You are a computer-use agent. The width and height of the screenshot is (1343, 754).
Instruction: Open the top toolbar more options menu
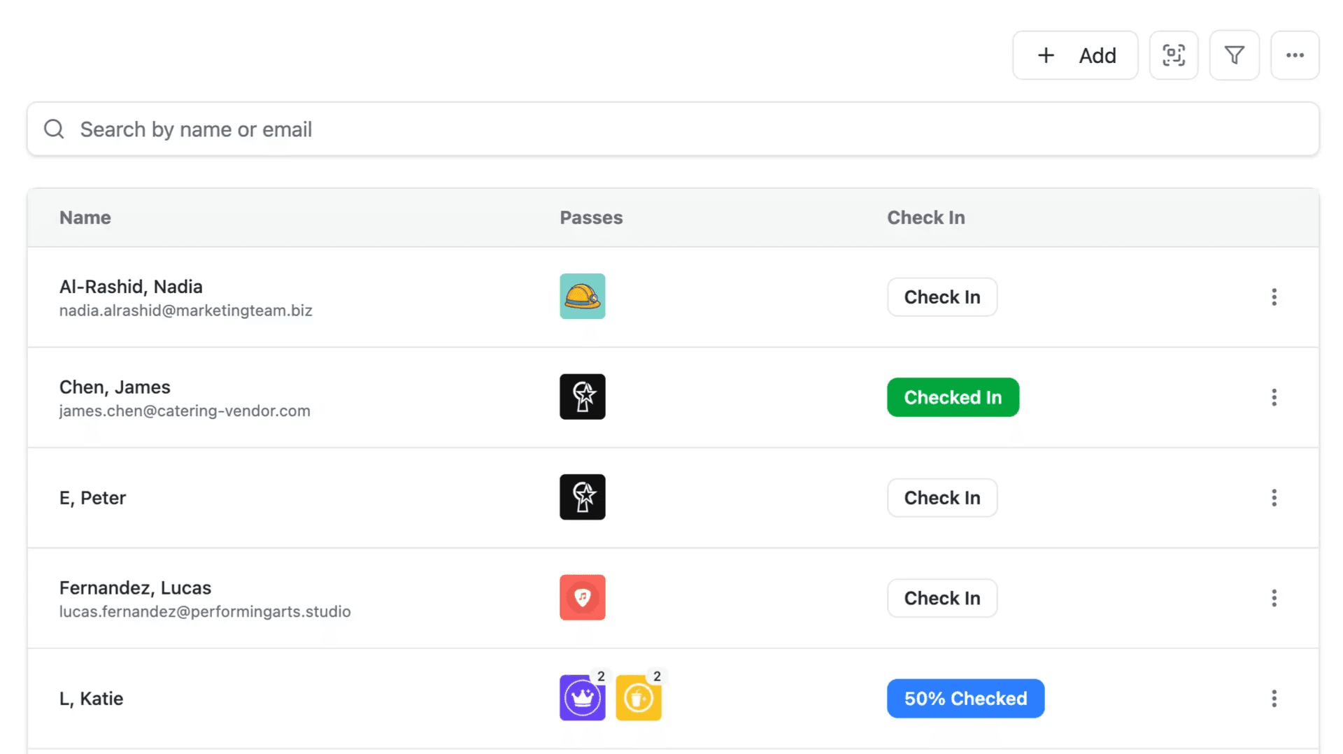coord(1295,55)
